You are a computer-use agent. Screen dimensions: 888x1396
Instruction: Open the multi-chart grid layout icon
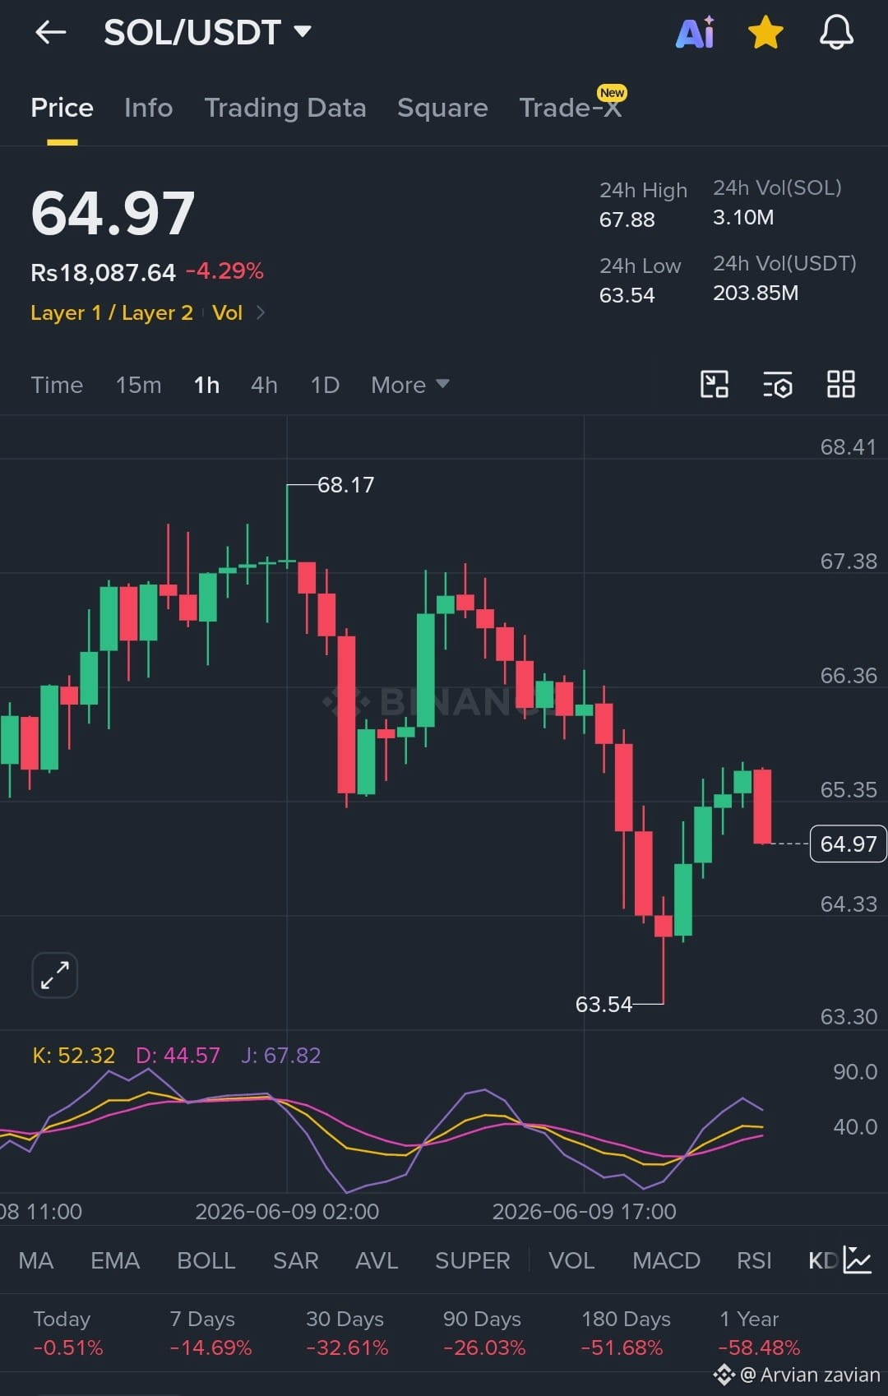tap(841, 384)
